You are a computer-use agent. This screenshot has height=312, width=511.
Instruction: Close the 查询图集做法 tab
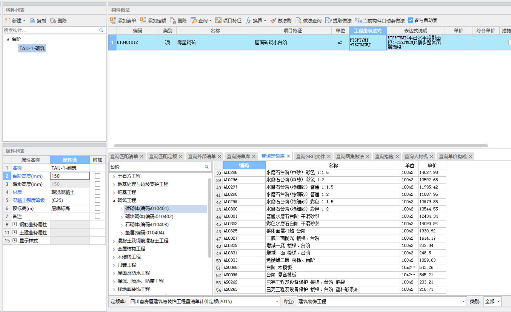click(x=368, y=156)
